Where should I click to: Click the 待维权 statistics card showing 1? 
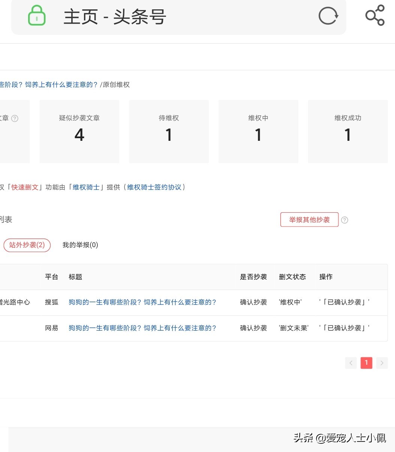click(x=168, y=131)
